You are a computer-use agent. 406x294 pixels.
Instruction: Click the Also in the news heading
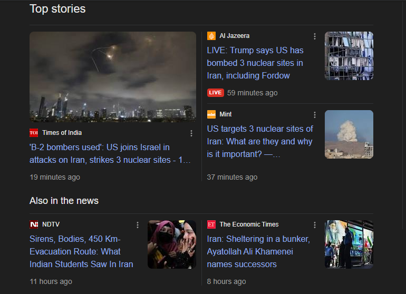(64, 201)
